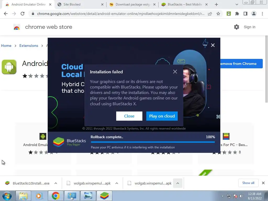Open the control panel taskbar item
The width and height of the screenshot is (268, 201).
[72, 196]
